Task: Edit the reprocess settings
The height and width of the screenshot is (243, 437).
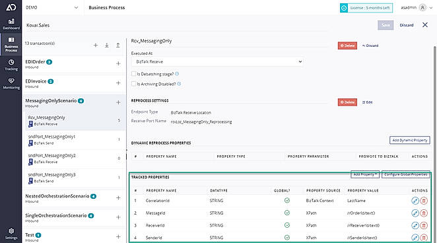Action: pos(367,102)
